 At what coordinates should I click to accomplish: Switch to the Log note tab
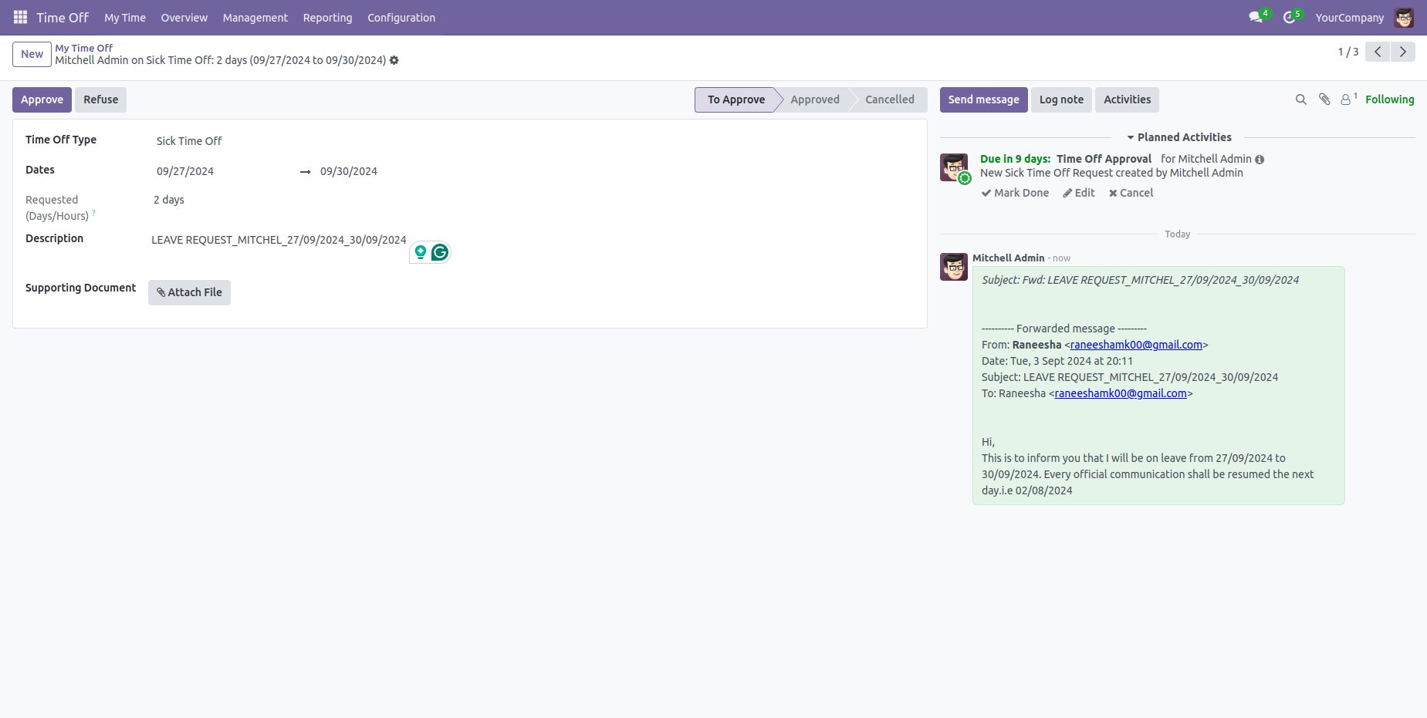click(x=1061, y=99)
